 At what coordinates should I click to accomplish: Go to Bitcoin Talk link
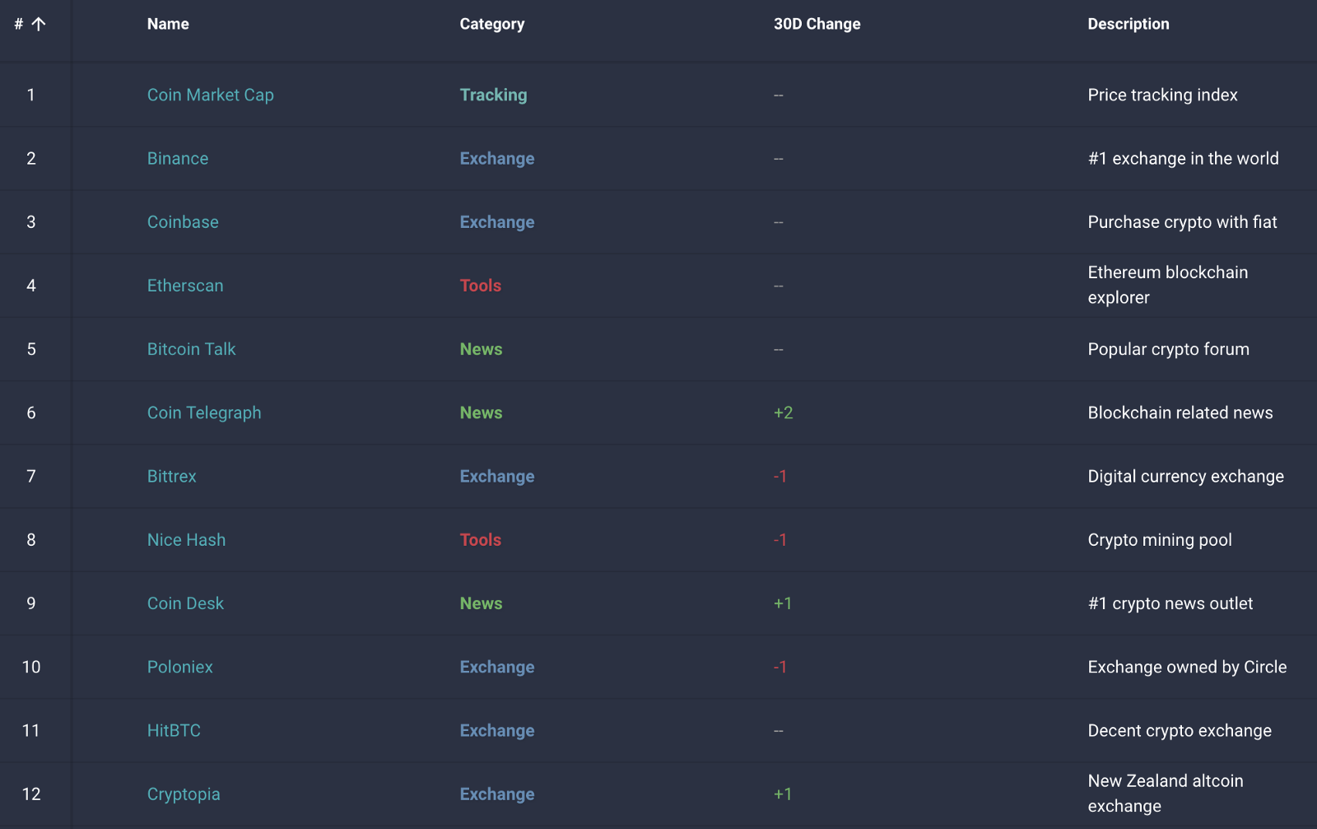click(191, 349)
